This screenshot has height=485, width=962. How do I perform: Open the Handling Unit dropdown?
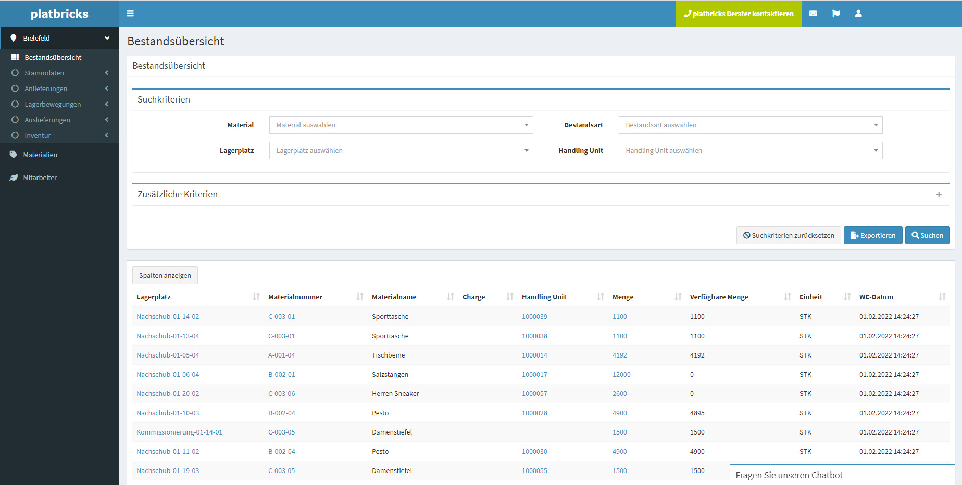point(750,150)
